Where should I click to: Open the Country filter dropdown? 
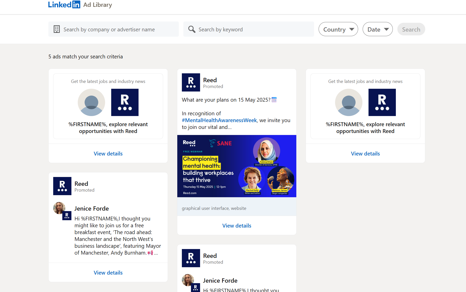click(338, 29)
